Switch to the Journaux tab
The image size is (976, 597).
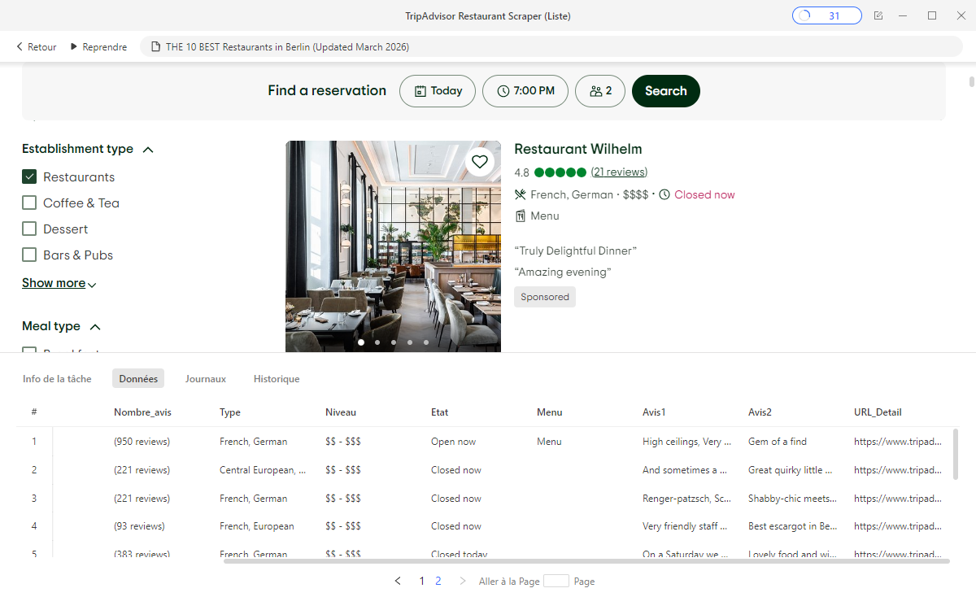[x=205, y=378]
